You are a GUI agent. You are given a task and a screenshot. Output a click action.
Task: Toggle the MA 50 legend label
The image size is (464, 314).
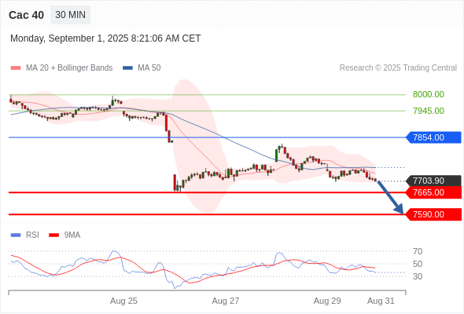coord(149,68)
